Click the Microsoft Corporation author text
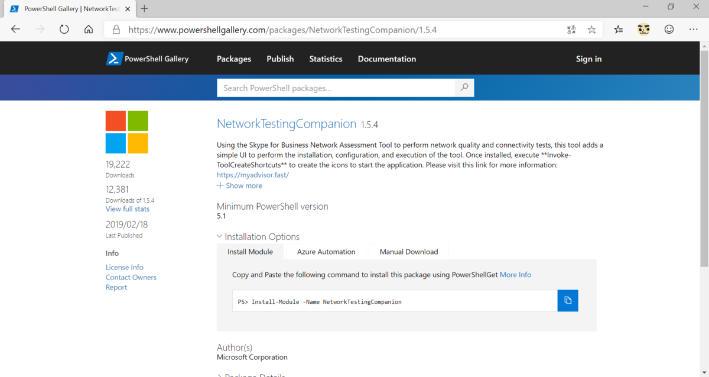 coord(252,357)
